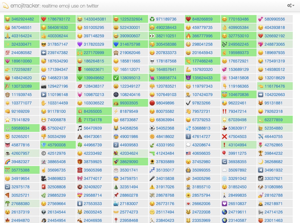Open the fire emoji entry
Viewport: 300px width, 223px height.
[x=188, y=36]
